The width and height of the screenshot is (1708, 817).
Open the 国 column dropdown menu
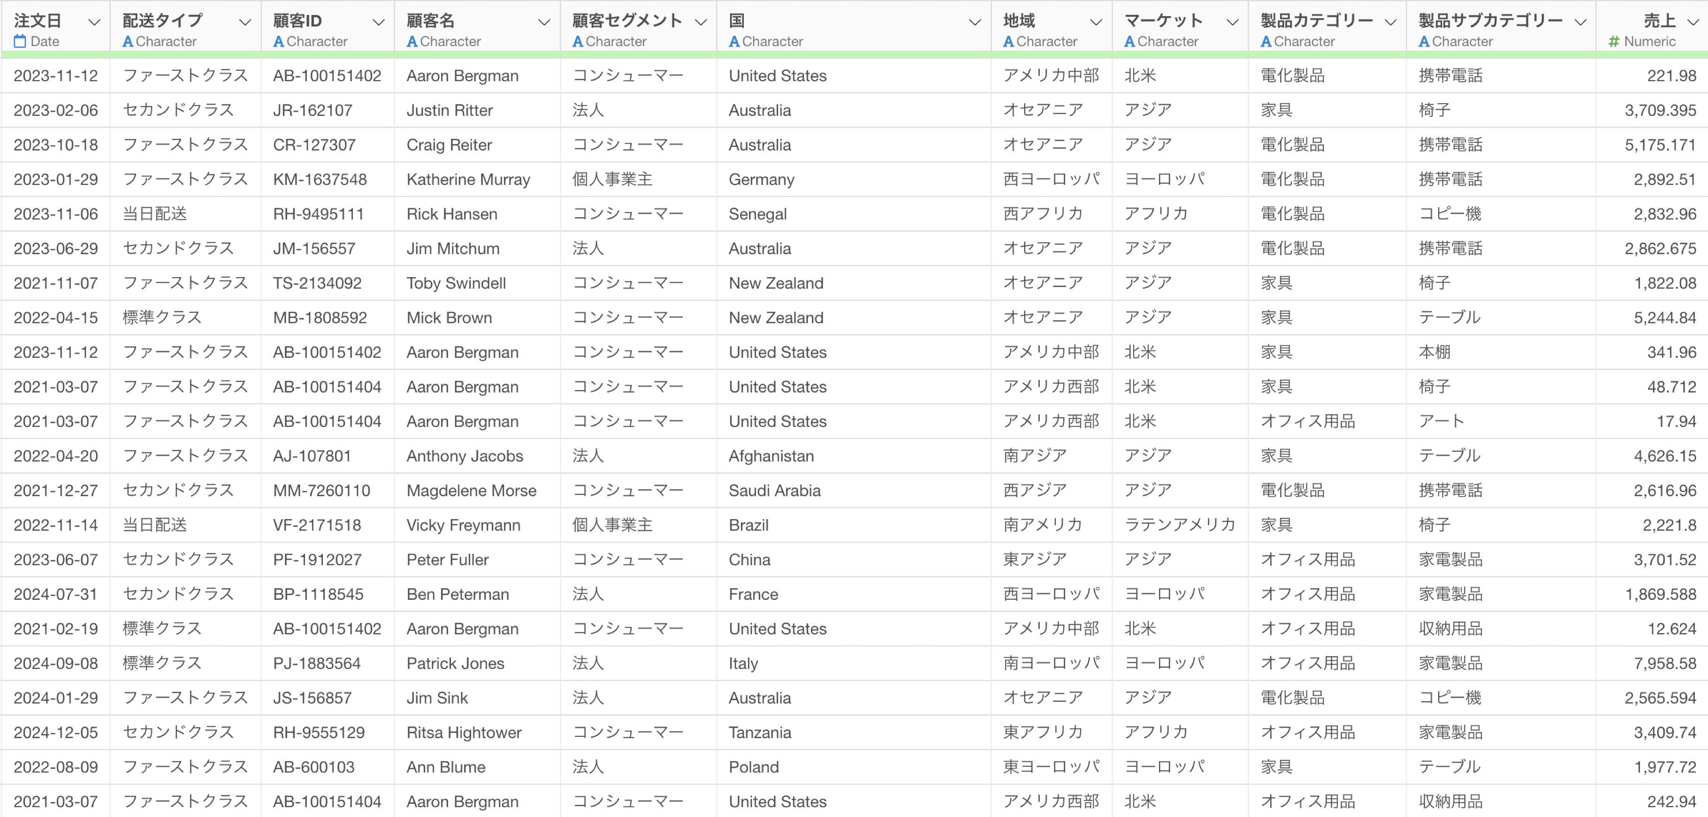tap(976, 22)
